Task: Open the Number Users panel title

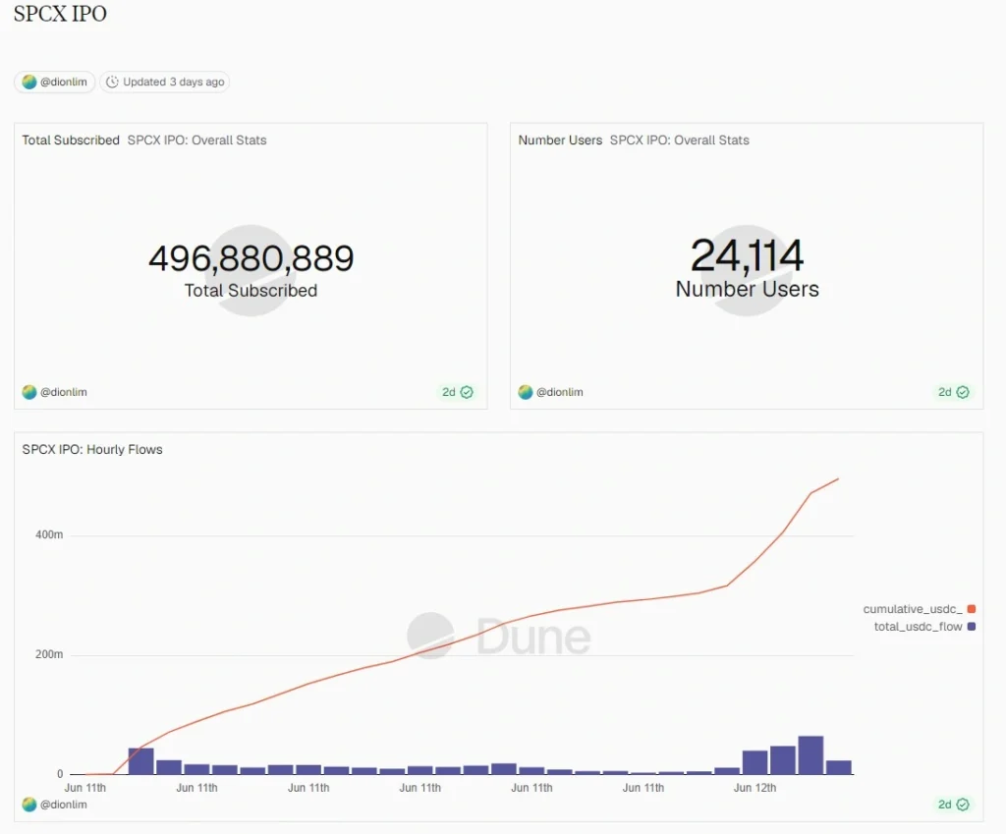Action: click(x=560, y=139)
